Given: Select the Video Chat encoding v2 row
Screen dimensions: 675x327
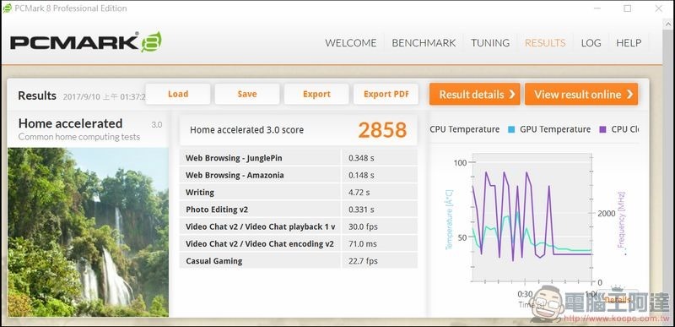Looking at the screenshot, I should click(299, 244).
